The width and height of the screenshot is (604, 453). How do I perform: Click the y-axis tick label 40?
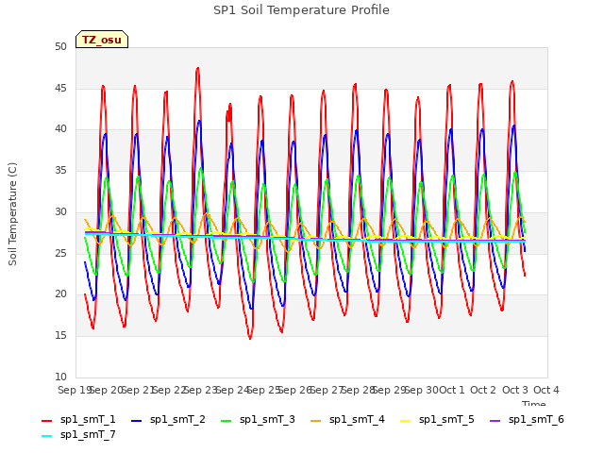[x=60, y=129]
